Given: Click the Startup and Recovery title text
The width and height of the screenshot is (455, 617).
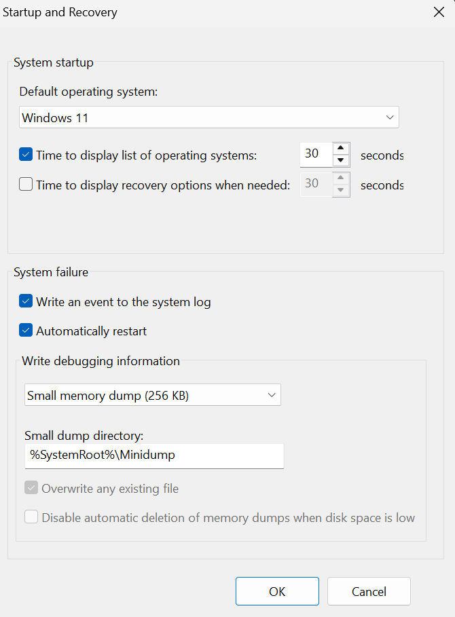Looking at the screenshot, I should click(x=60, y=12).
